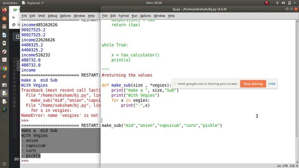Click the 'return (tax)' line
The height and width of the screenshot is (168, 299).
pyautogui.click(x=126, y=25)
